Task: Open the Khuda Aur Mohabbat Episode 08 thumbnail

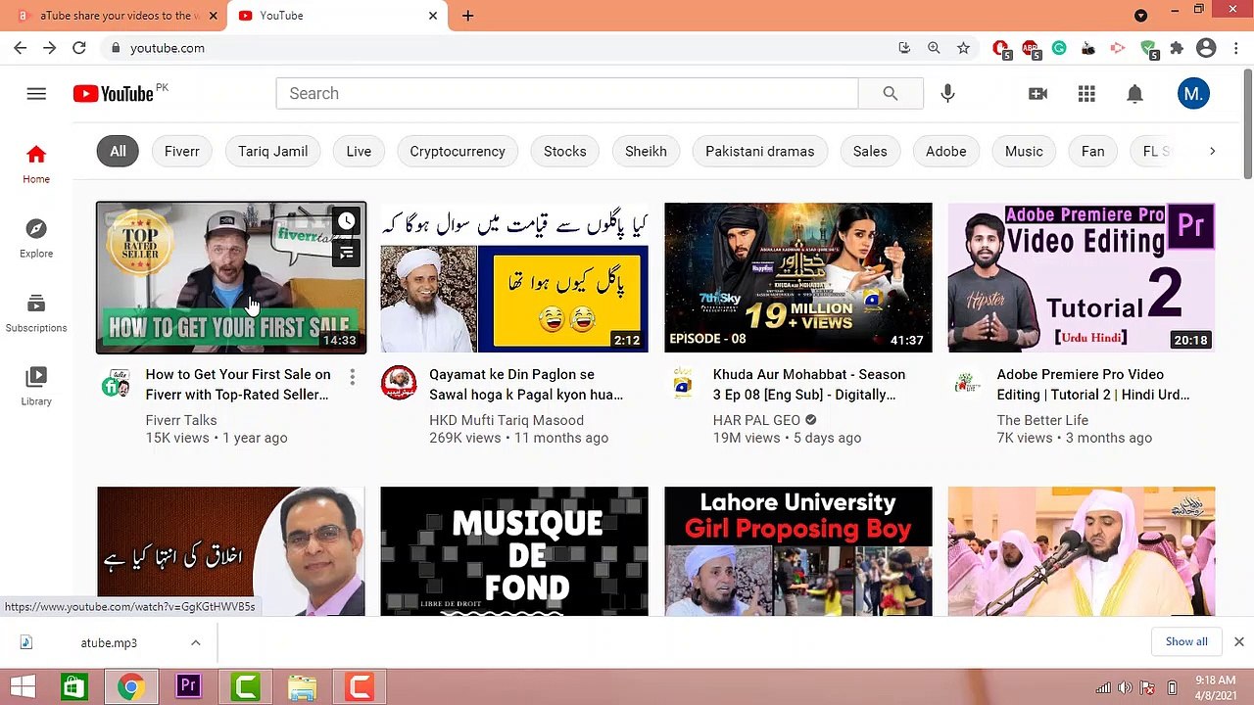Action: 798,277
